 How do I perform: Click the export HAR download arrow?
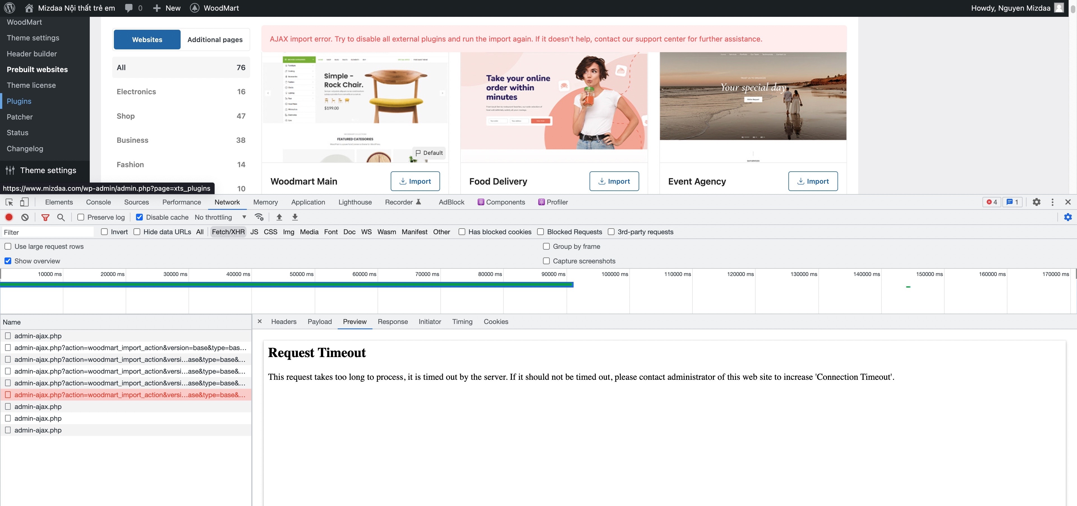[x=295, y=217]
